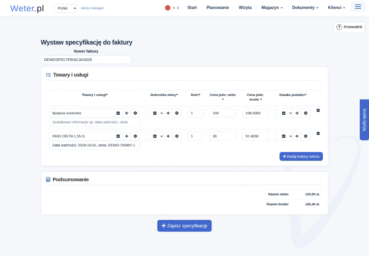This screenshot has width=369, height=256.
Task: Open tax rate dropdown in PRID DELTA row
Action: click(x=284, y=136)
